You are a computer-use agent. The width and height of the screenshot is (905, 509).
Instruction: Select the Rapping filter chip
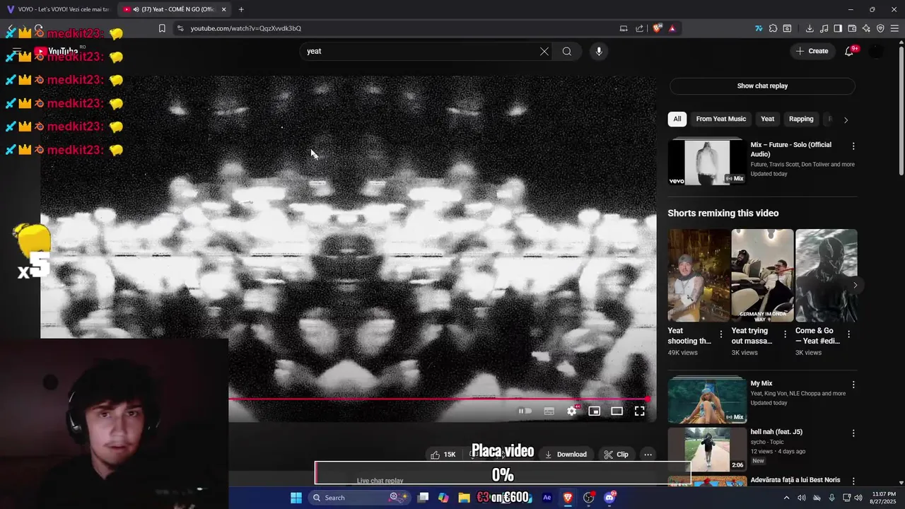click(x=801, y=119)
